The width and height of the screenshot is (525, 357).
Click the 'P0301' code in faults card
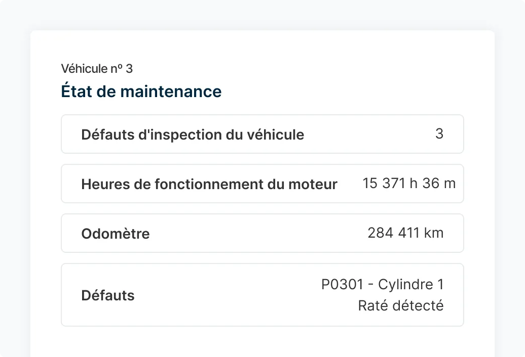click(342, 285)
